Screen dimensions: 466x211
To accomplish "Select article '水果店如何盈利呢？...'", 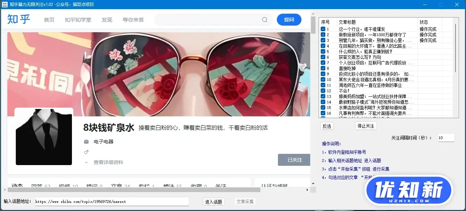I will click(x=376, y=108).
